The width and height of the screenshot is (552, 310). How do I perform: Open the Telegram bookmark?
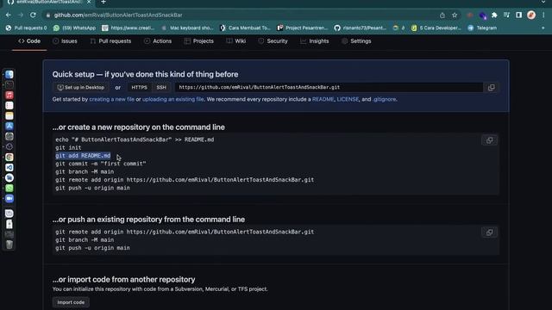click(482, 28)
